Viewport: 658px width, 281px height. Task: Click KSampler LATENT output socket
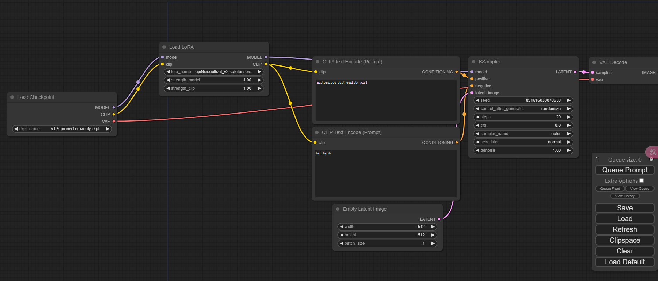pos(575,72)
